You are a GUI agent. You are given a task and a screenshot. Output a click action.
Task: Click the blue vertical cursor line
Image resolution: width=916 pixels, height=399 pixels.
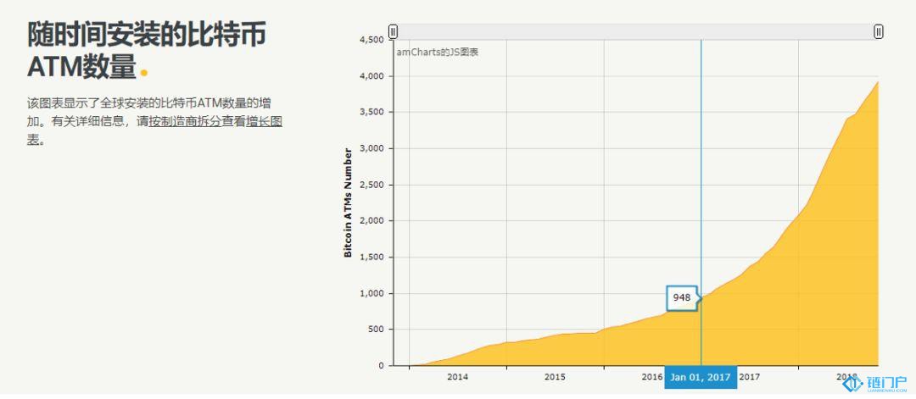(701, 169)
